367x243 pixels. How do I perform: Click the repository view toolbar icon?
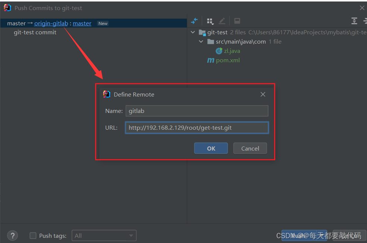pos(237,21)
